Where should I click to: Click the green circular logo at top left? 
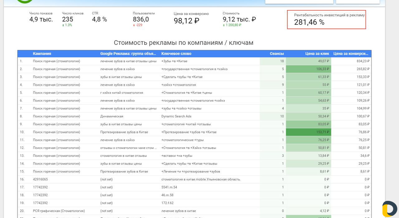point(25,1)
